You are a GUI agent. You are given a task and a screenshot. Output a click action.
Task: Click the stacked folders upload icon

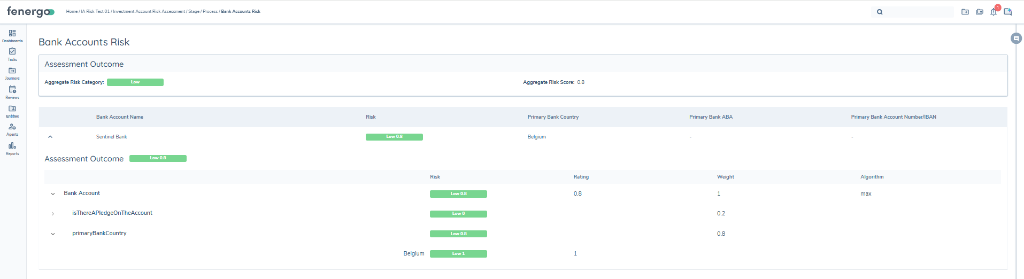[980, 12]
